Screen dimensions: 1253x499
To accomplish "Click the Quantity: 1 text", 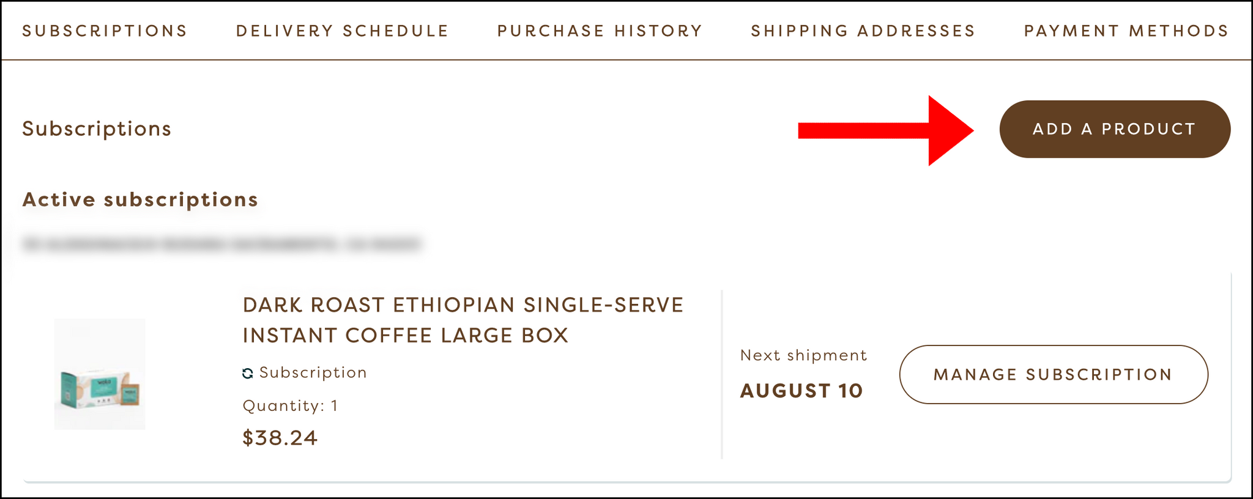I will 290,405.
